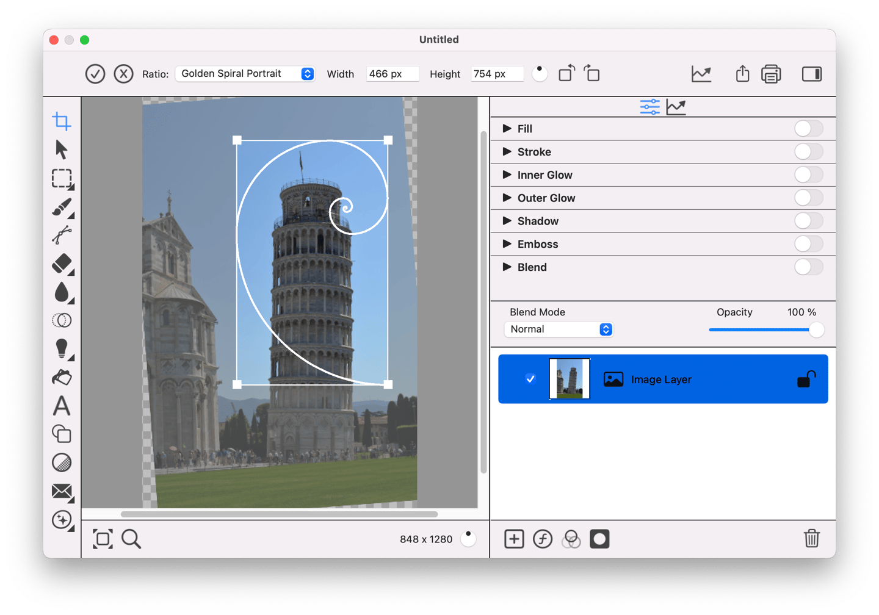Turn on the Stroke effect
The height and width of the screenshot is (615, 879).
pos(809,152)
